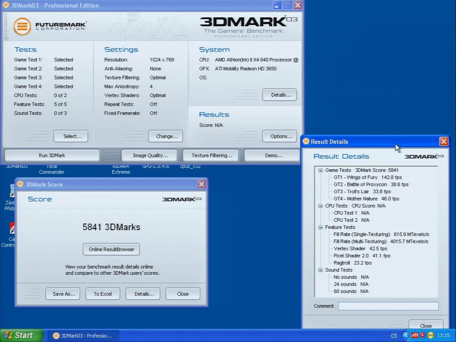Click the ATI Mobility Radeon HD 3650 text
This screenshot has width=456, height=342.
(x=245, y=69)
